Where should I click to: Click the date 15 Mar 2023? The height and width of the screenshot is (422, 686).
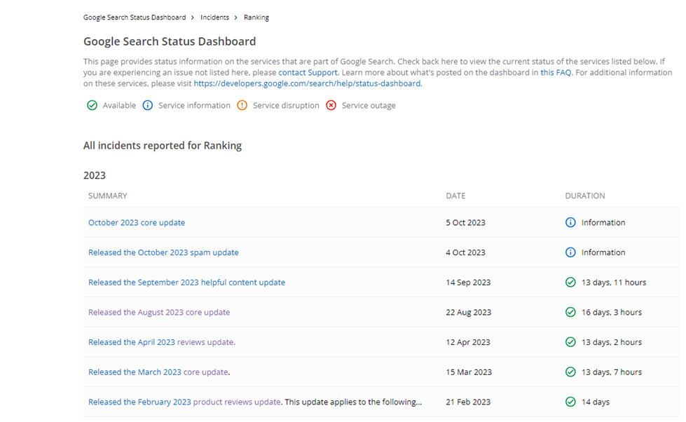(x=469, y=372)
